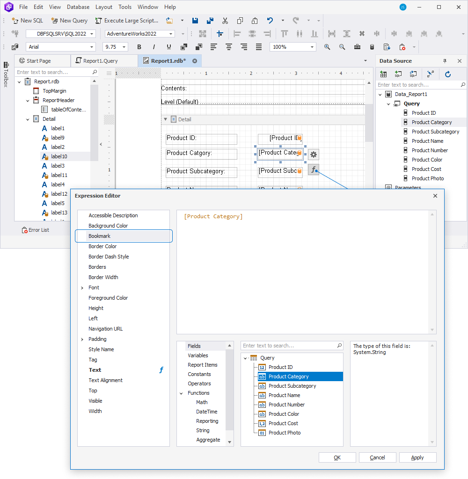Select the Operators category
The height and width of the screenshot is (479, 468).
click(199, 383)
